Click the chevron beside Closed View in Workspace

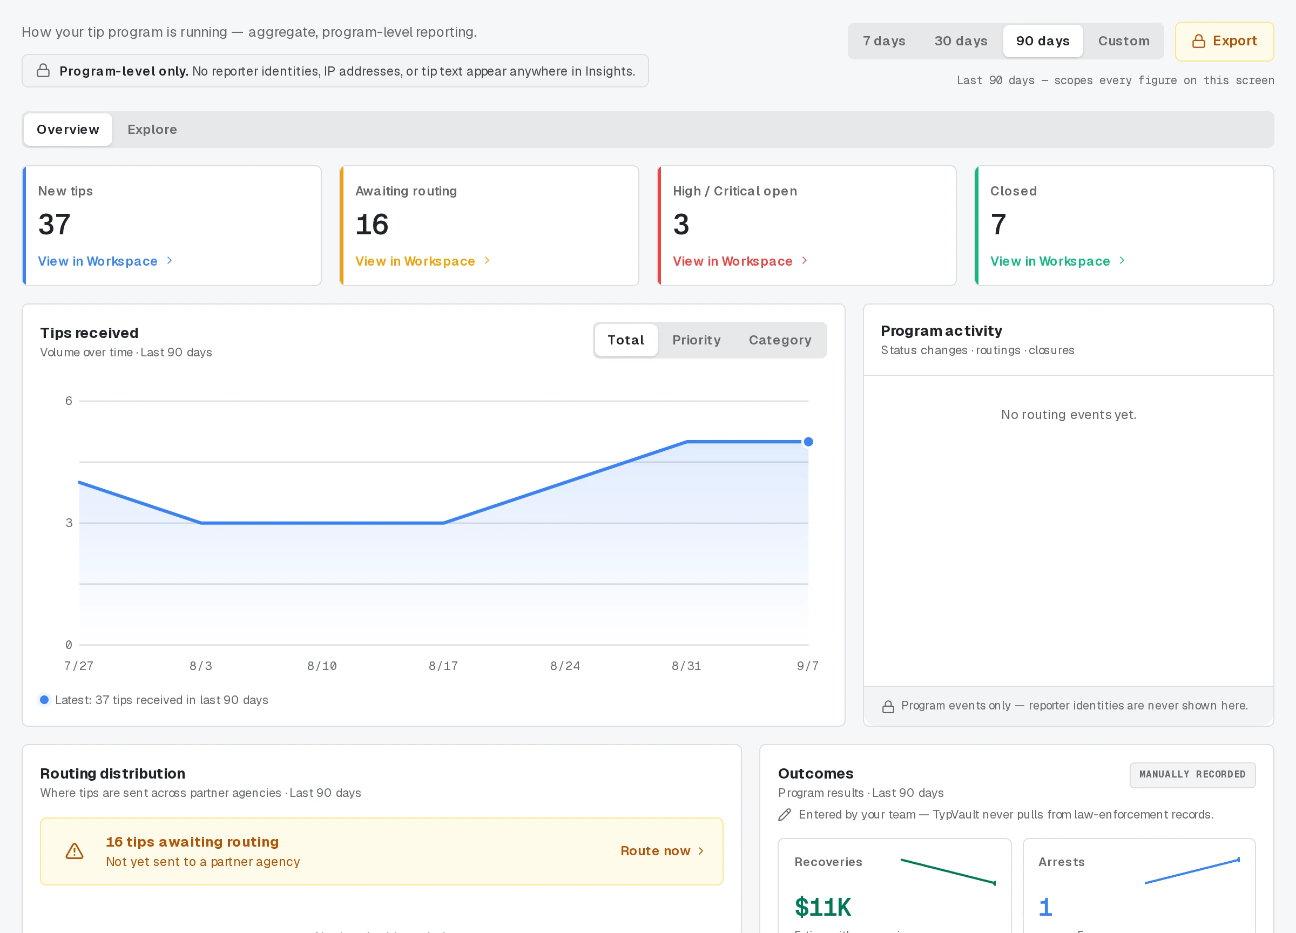point(1122,261)
